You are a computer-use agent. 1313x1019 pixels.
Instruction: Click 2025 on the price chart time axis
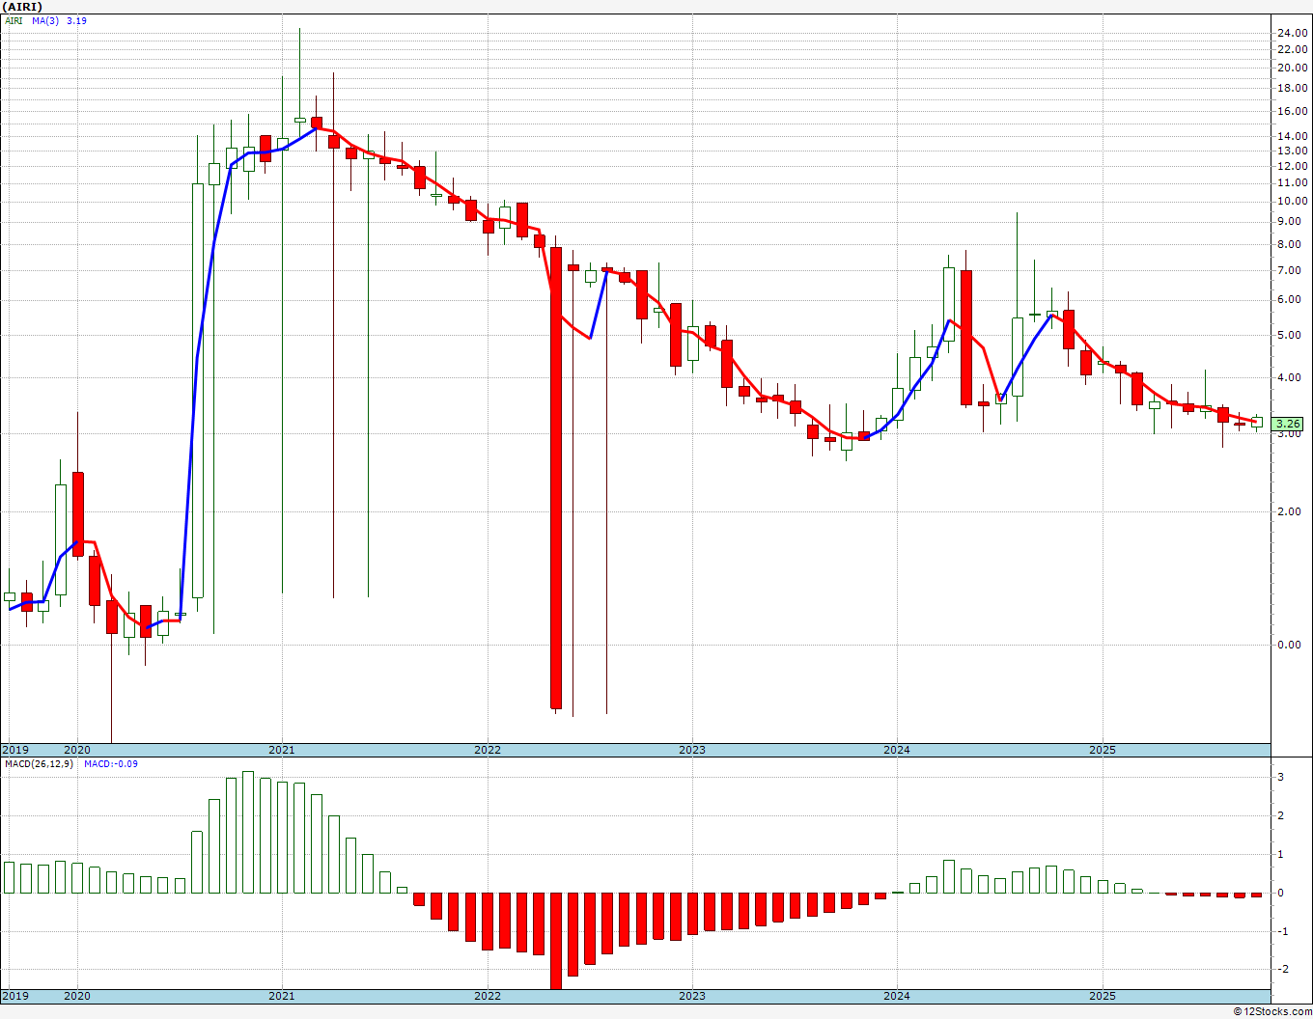[1103, 750]
